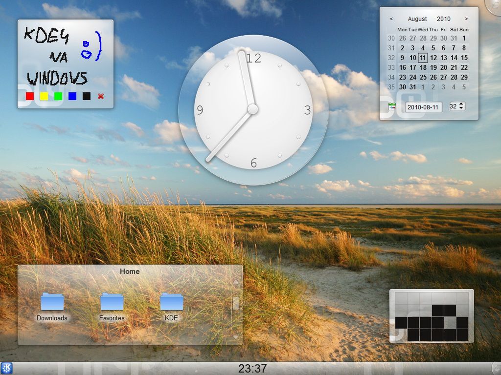Go to the previous month in the calendar

(x=391, y=19)
